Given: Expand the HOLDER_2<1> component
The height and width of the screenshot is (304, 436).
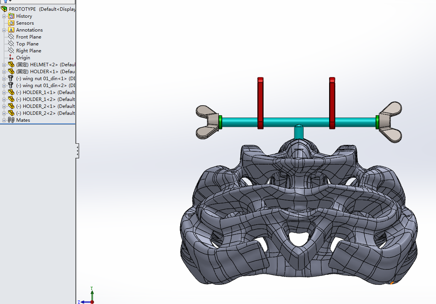Looking at the screenshot, I should [4, 106].
